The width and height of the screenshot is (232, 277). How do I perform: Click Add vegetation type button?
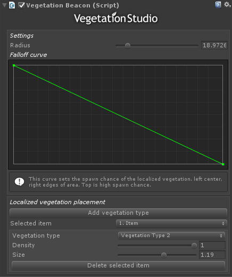[118, 213]
